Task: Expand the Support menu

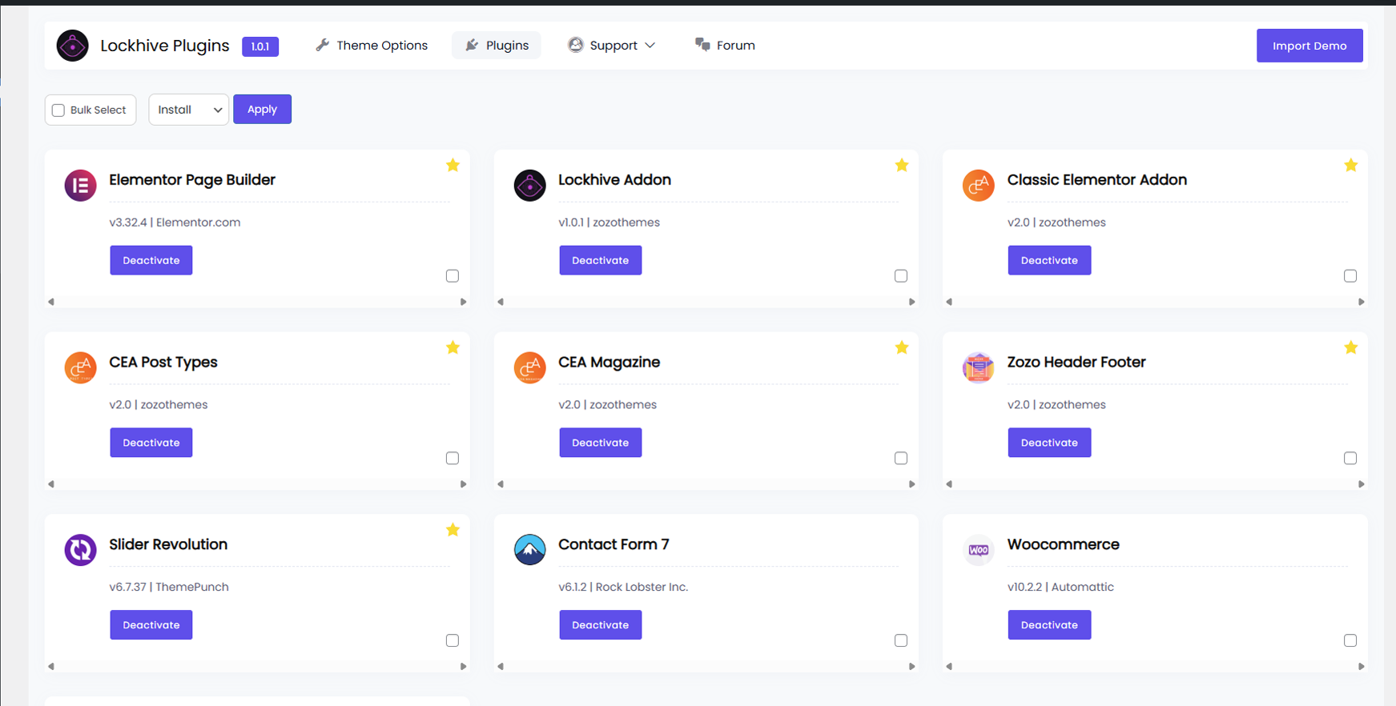Action: 612,46
